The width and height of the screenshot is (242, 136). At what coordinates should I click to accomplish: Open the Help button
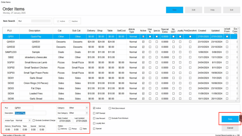tap(212, 10)
